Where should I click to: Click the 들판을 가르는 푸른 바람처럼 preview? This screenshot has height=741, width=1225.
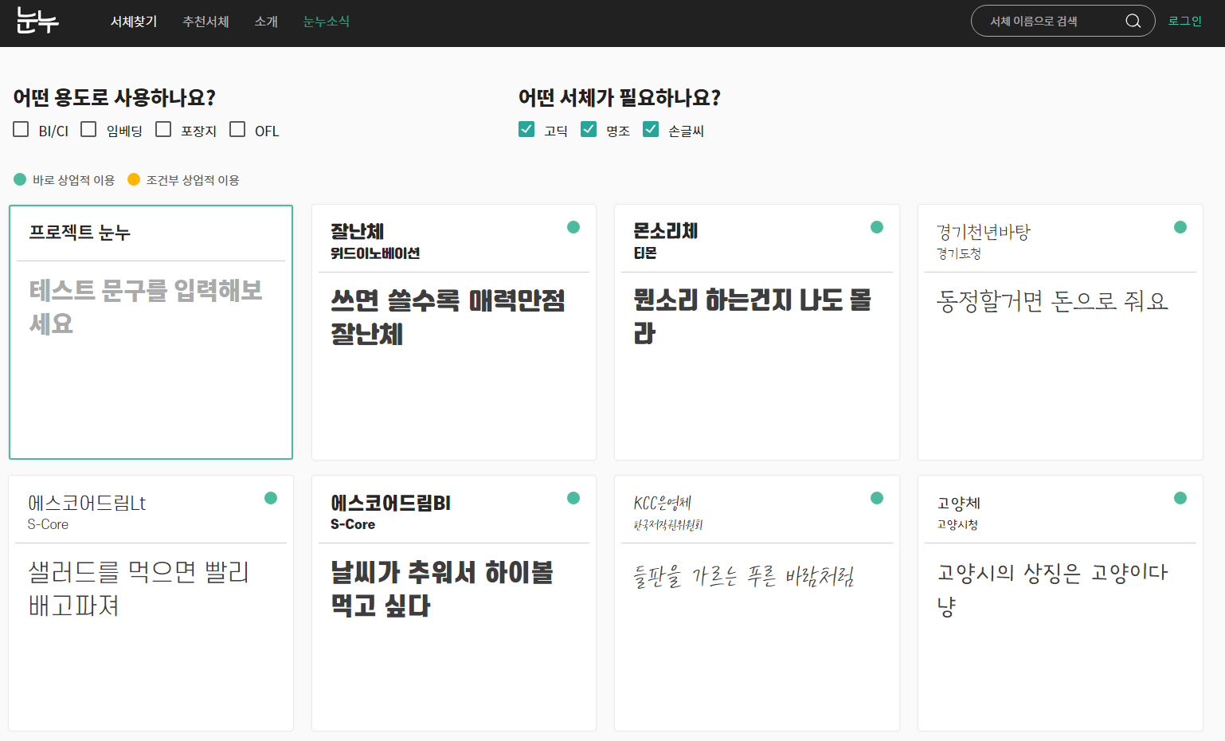tap(744, 575)
